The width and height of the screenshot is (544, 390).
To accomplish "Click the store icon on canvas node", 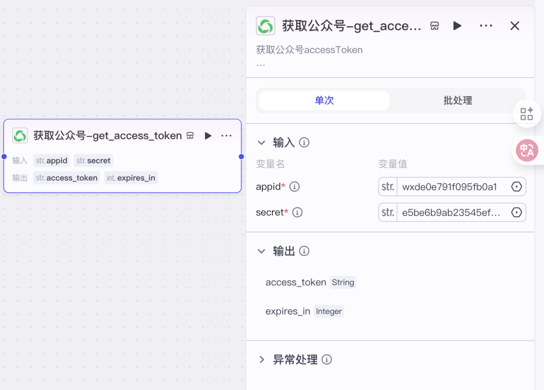I will click(x=190, y=136).
